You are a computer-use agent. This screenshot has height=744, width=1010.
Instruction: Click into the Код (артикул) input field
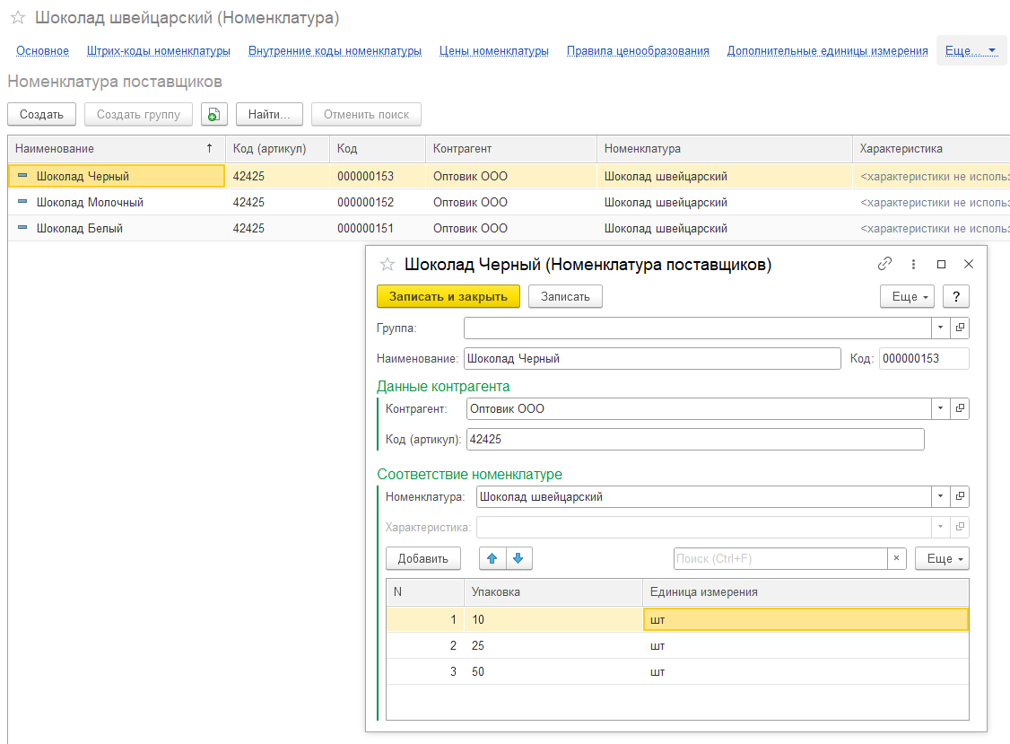(694, 439)
